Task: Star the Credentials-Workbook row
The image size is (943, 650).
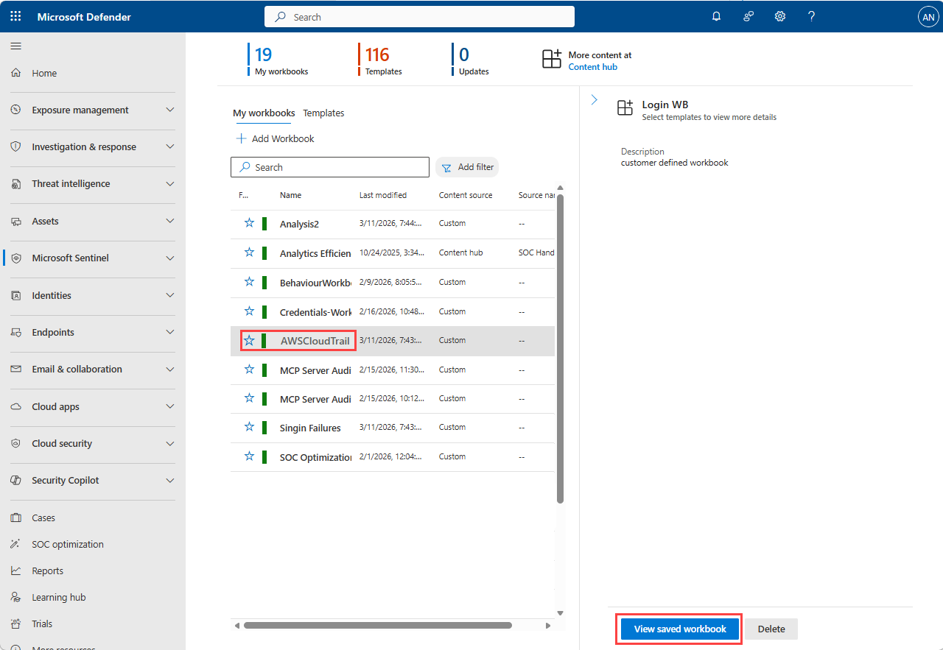Action: click(249, 311)
